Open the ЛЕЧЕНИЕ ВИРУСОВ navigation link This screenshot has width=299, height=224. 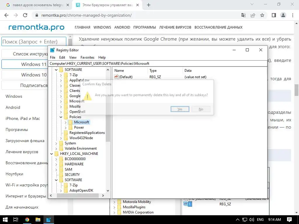click(x=175, y=27)
